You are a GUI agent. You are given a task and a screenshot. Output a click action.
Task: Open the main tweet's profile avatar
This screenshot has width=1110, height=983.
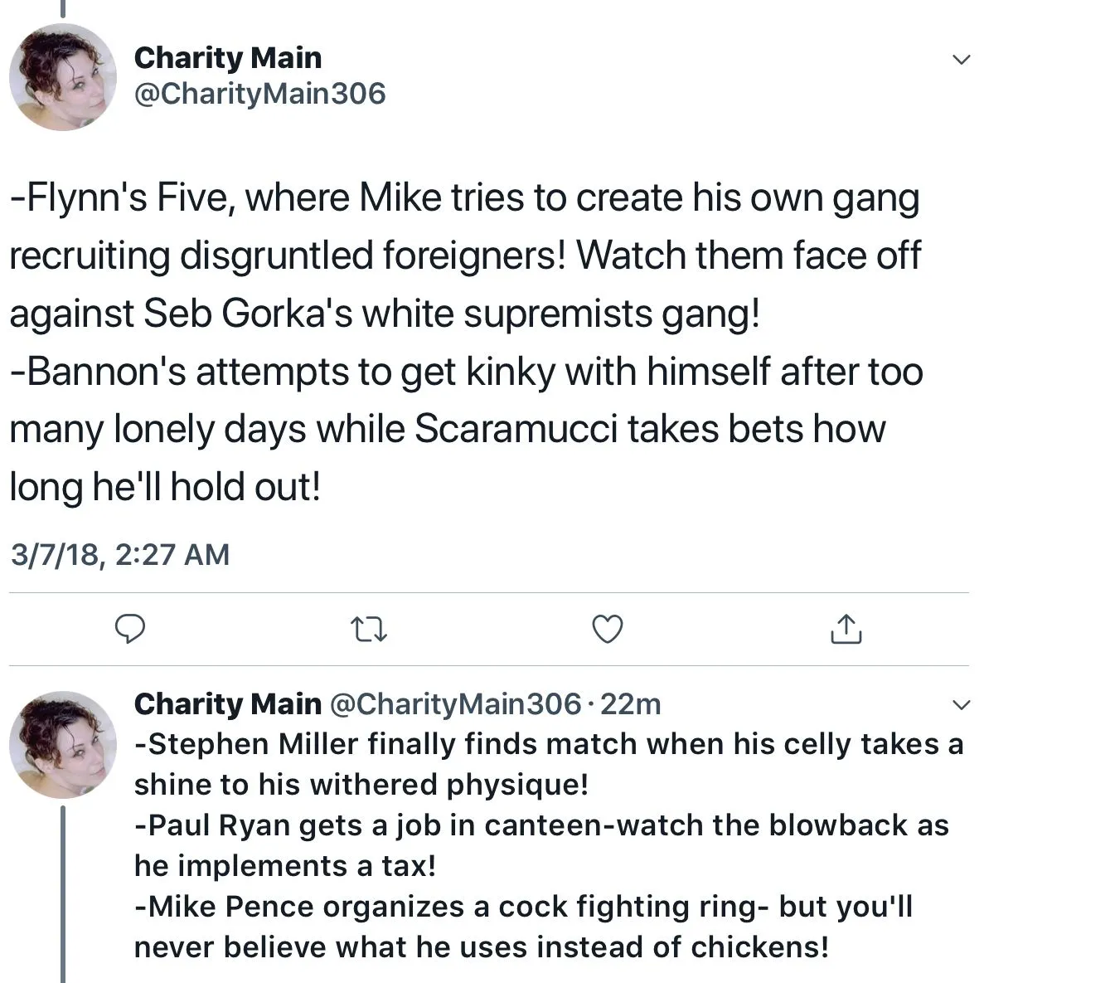pos(63,77)
